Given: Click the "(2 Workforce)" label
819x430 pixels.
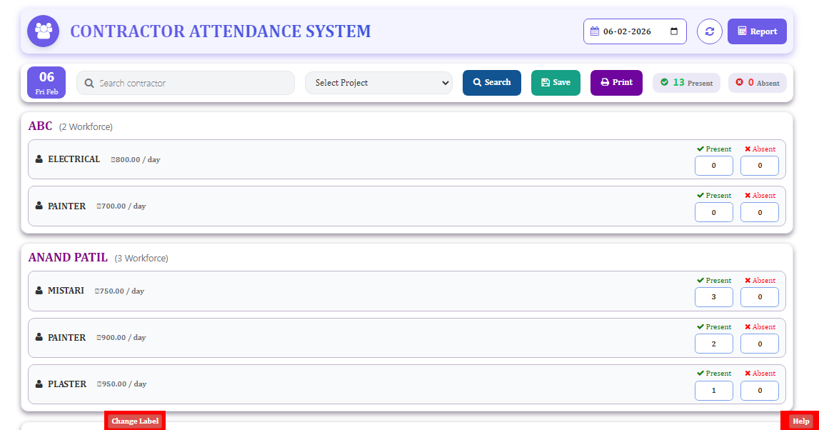Looking at the screenshot, I should coord(86,127).
